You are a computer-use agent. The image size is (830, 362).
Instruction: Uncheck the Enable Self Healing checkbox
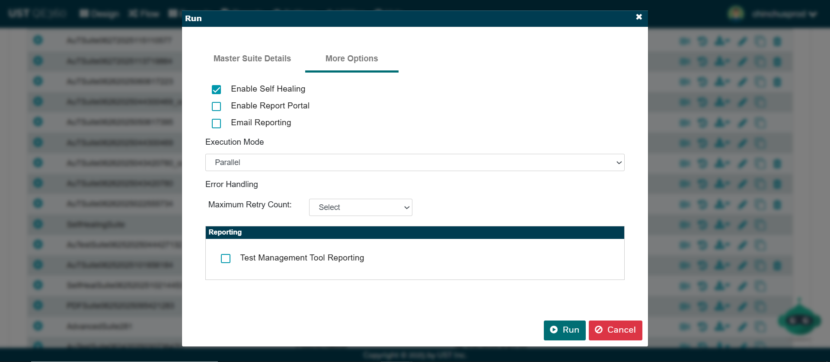pos(217,89)
